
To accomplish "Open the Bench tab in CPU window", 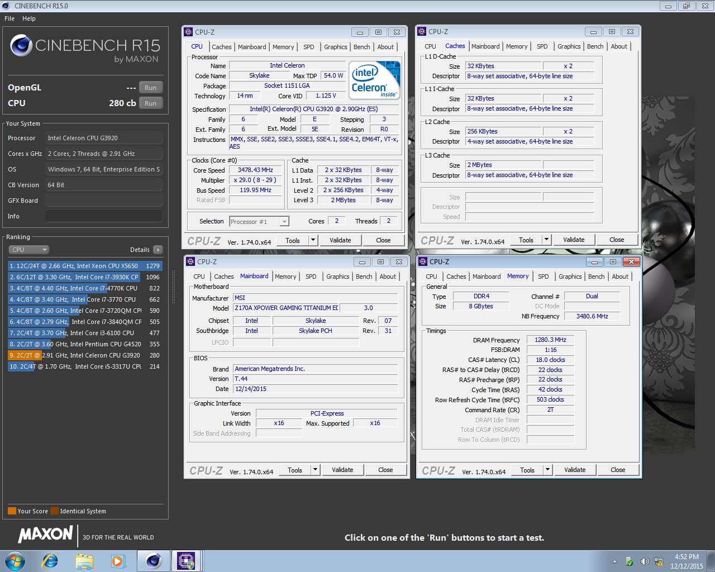I will [361, 47].
